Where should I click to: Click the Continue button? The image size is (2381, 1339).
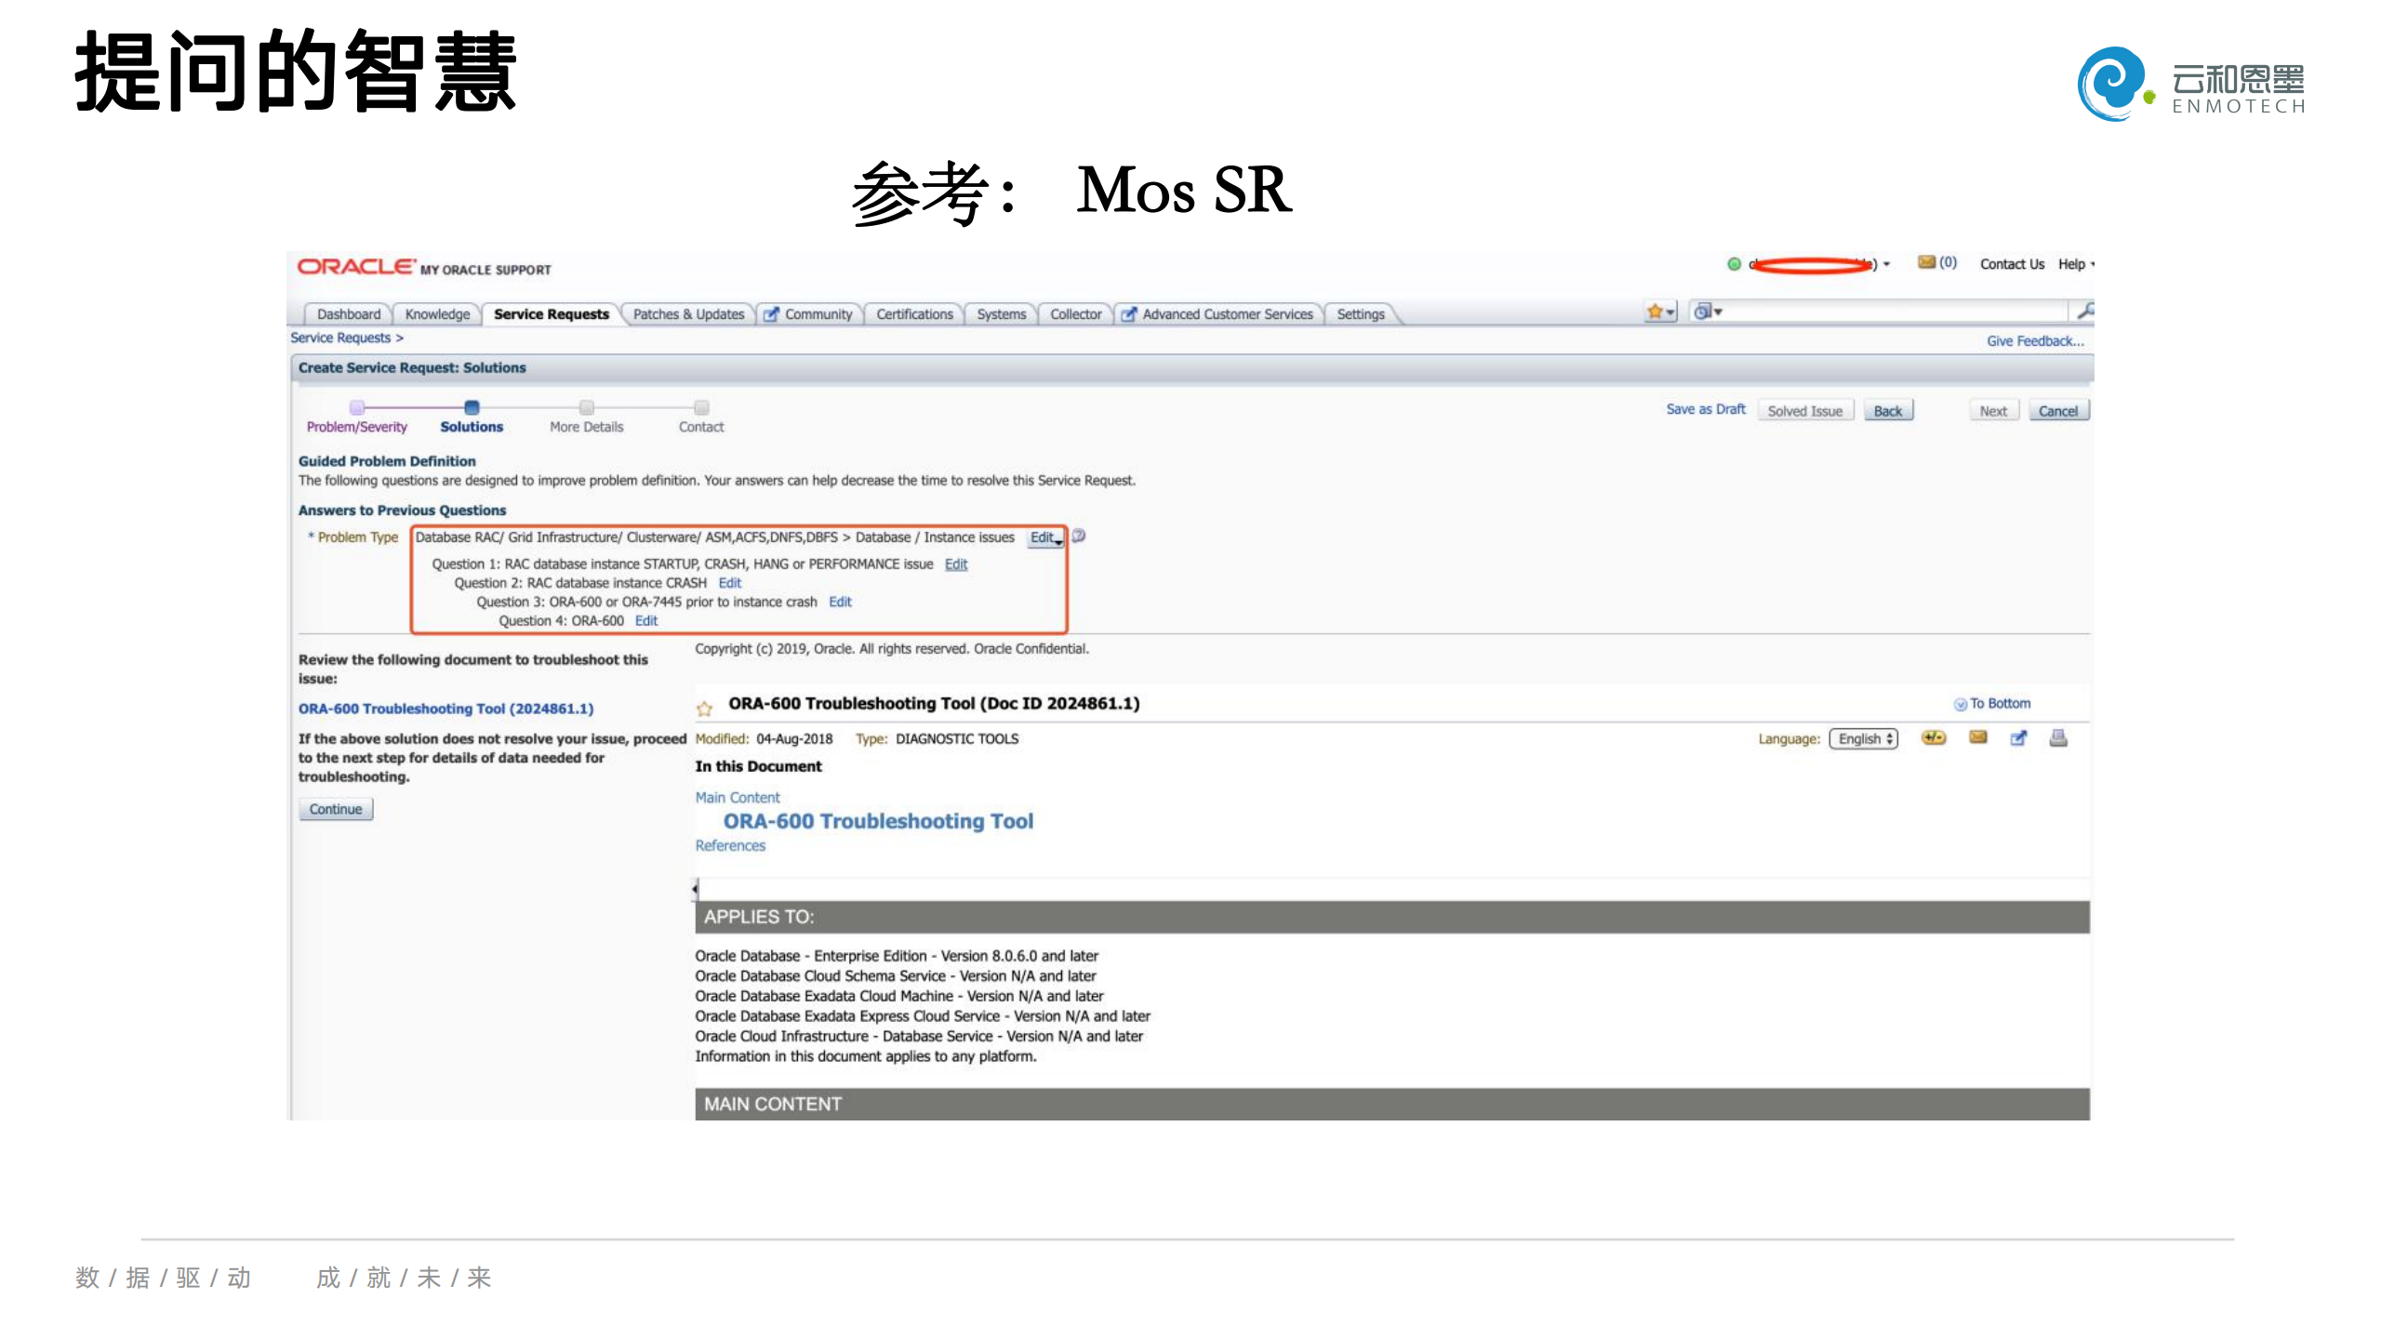pyautogui.click(x=335, y=809)
